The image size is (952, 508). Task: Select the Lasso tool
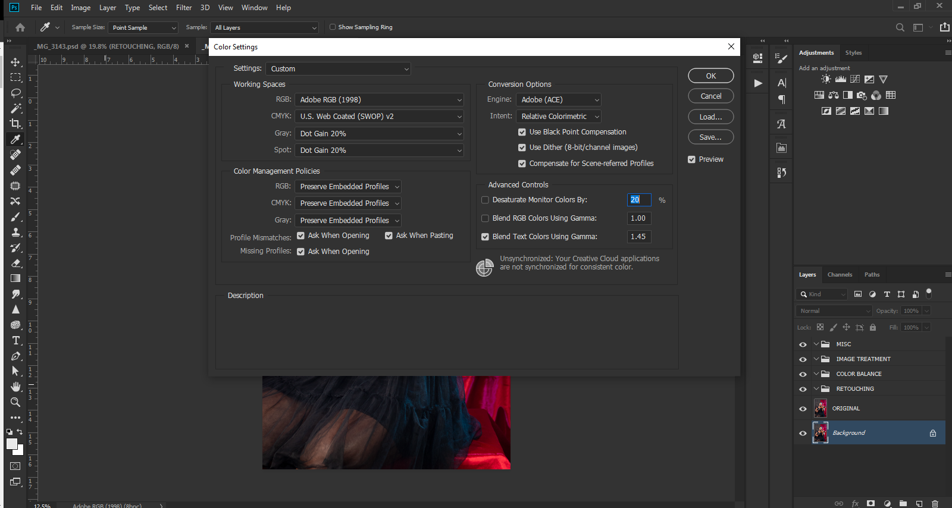[15, 93]
